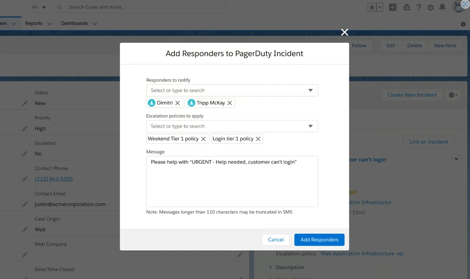The width and height of the screenshot is (470, 279).
Task: Expand the Description section
Action: click(x=270, y=267)
